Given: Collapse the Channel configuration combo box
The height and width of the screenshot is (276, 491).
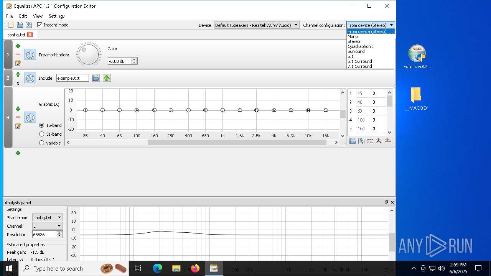Looking at the screenshot, I should click(371, 25).
